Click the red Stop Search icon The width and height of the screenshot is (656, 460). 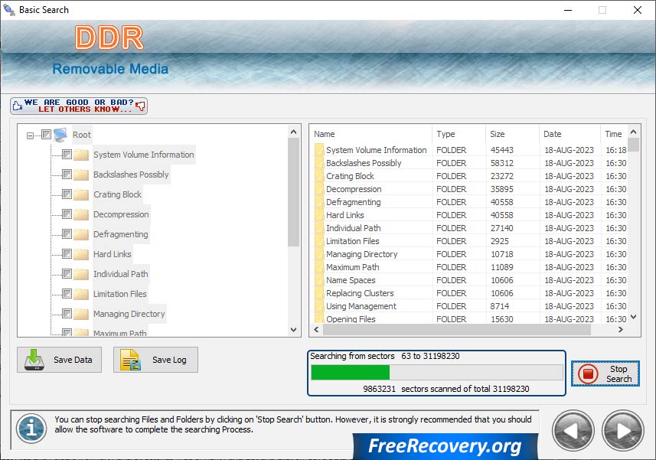(588, 374)
